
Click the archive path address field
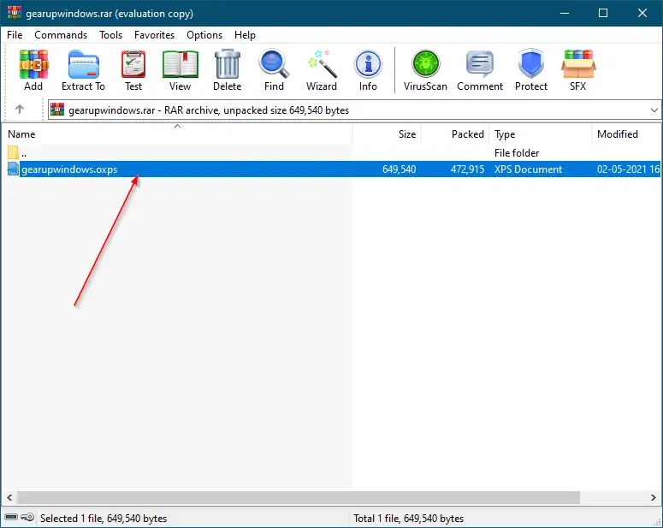click(x=354, y=110)
